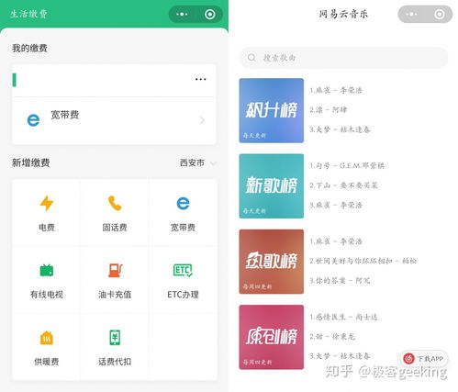Open the 原创榜 chart cover

[x=272, y=337]
